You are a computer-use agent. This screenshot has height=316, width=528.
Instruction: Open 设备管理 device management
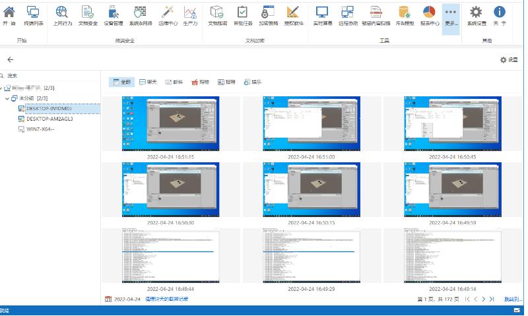click(113, 16)
